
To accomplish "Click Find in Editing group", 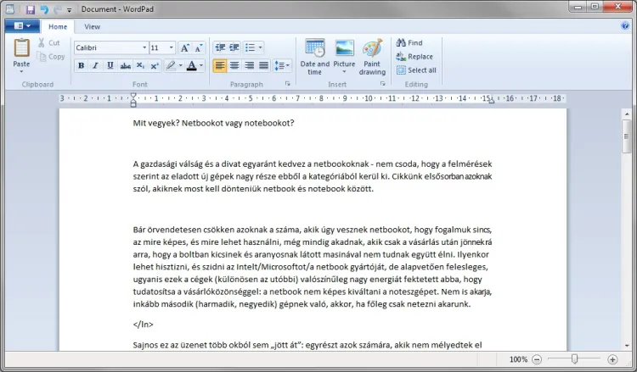I will tap(409, 42).
